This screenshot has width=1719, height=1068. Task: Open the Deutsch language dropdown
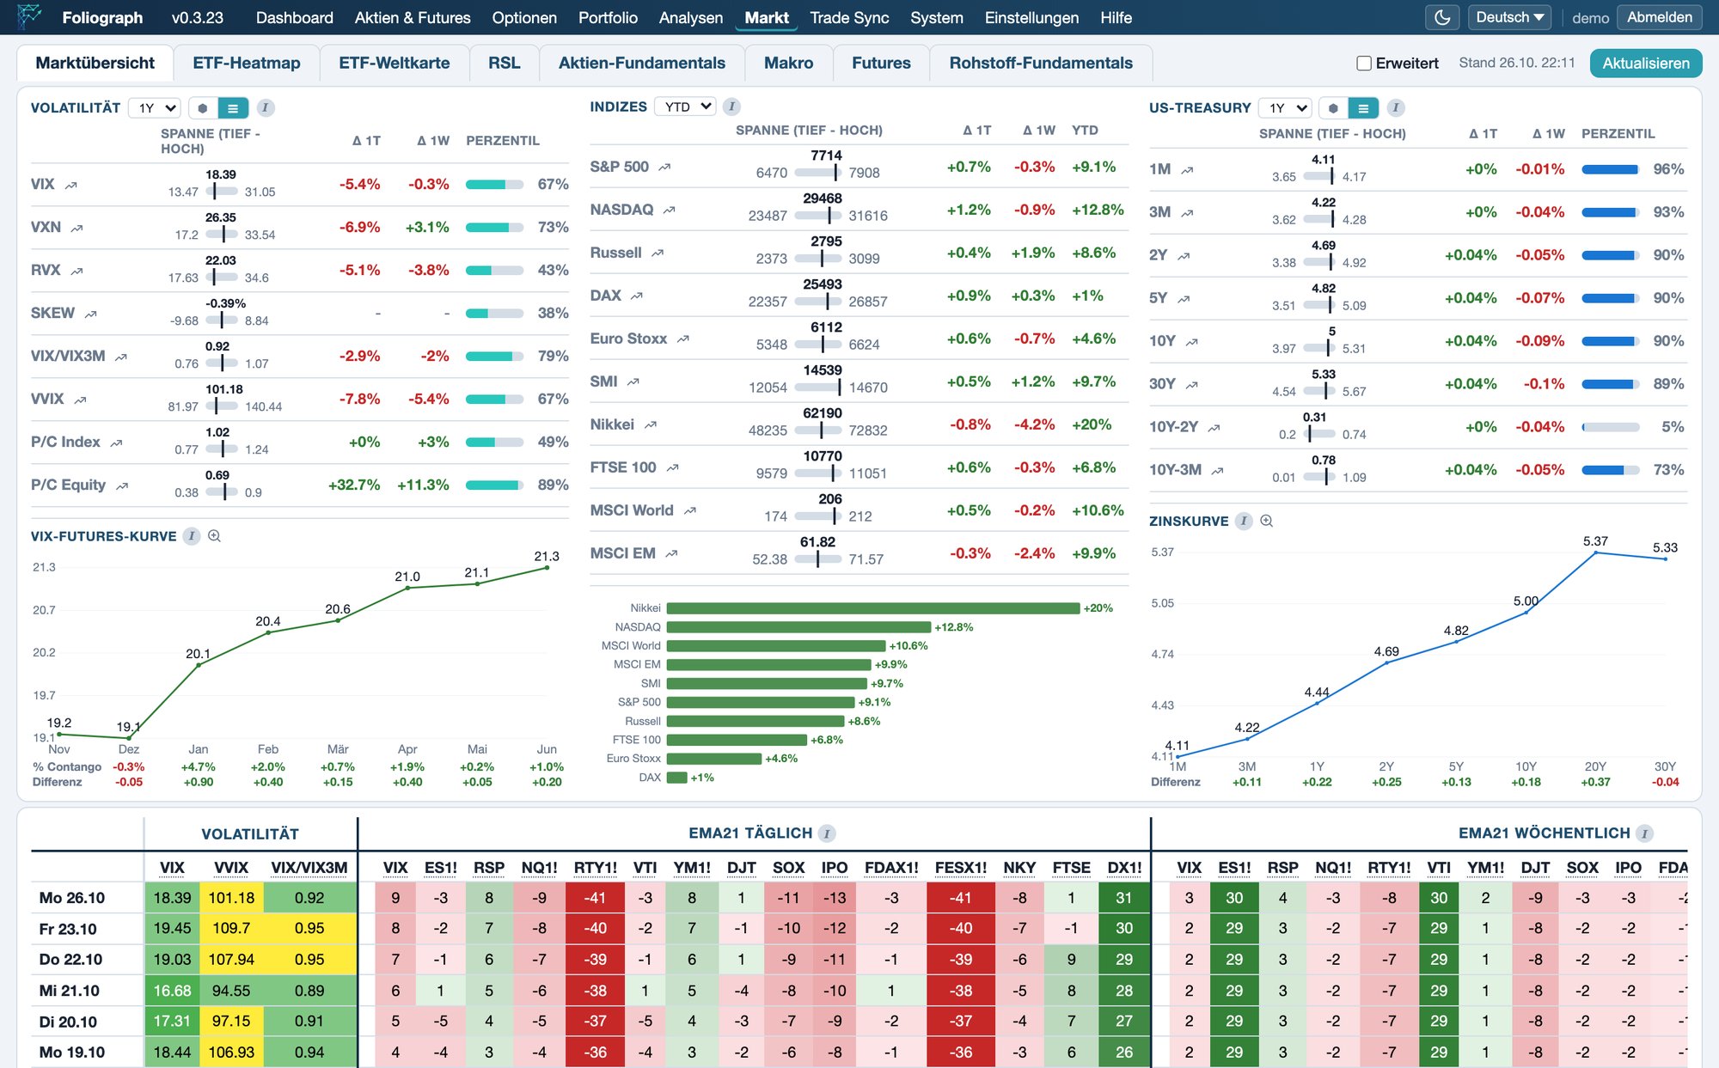1509,17
